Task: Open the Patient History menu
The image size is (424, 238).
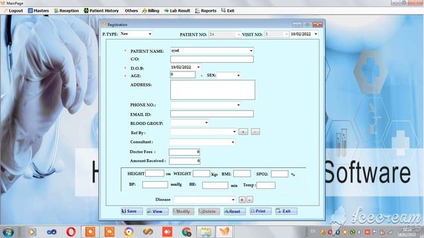Action: [101, 11]
